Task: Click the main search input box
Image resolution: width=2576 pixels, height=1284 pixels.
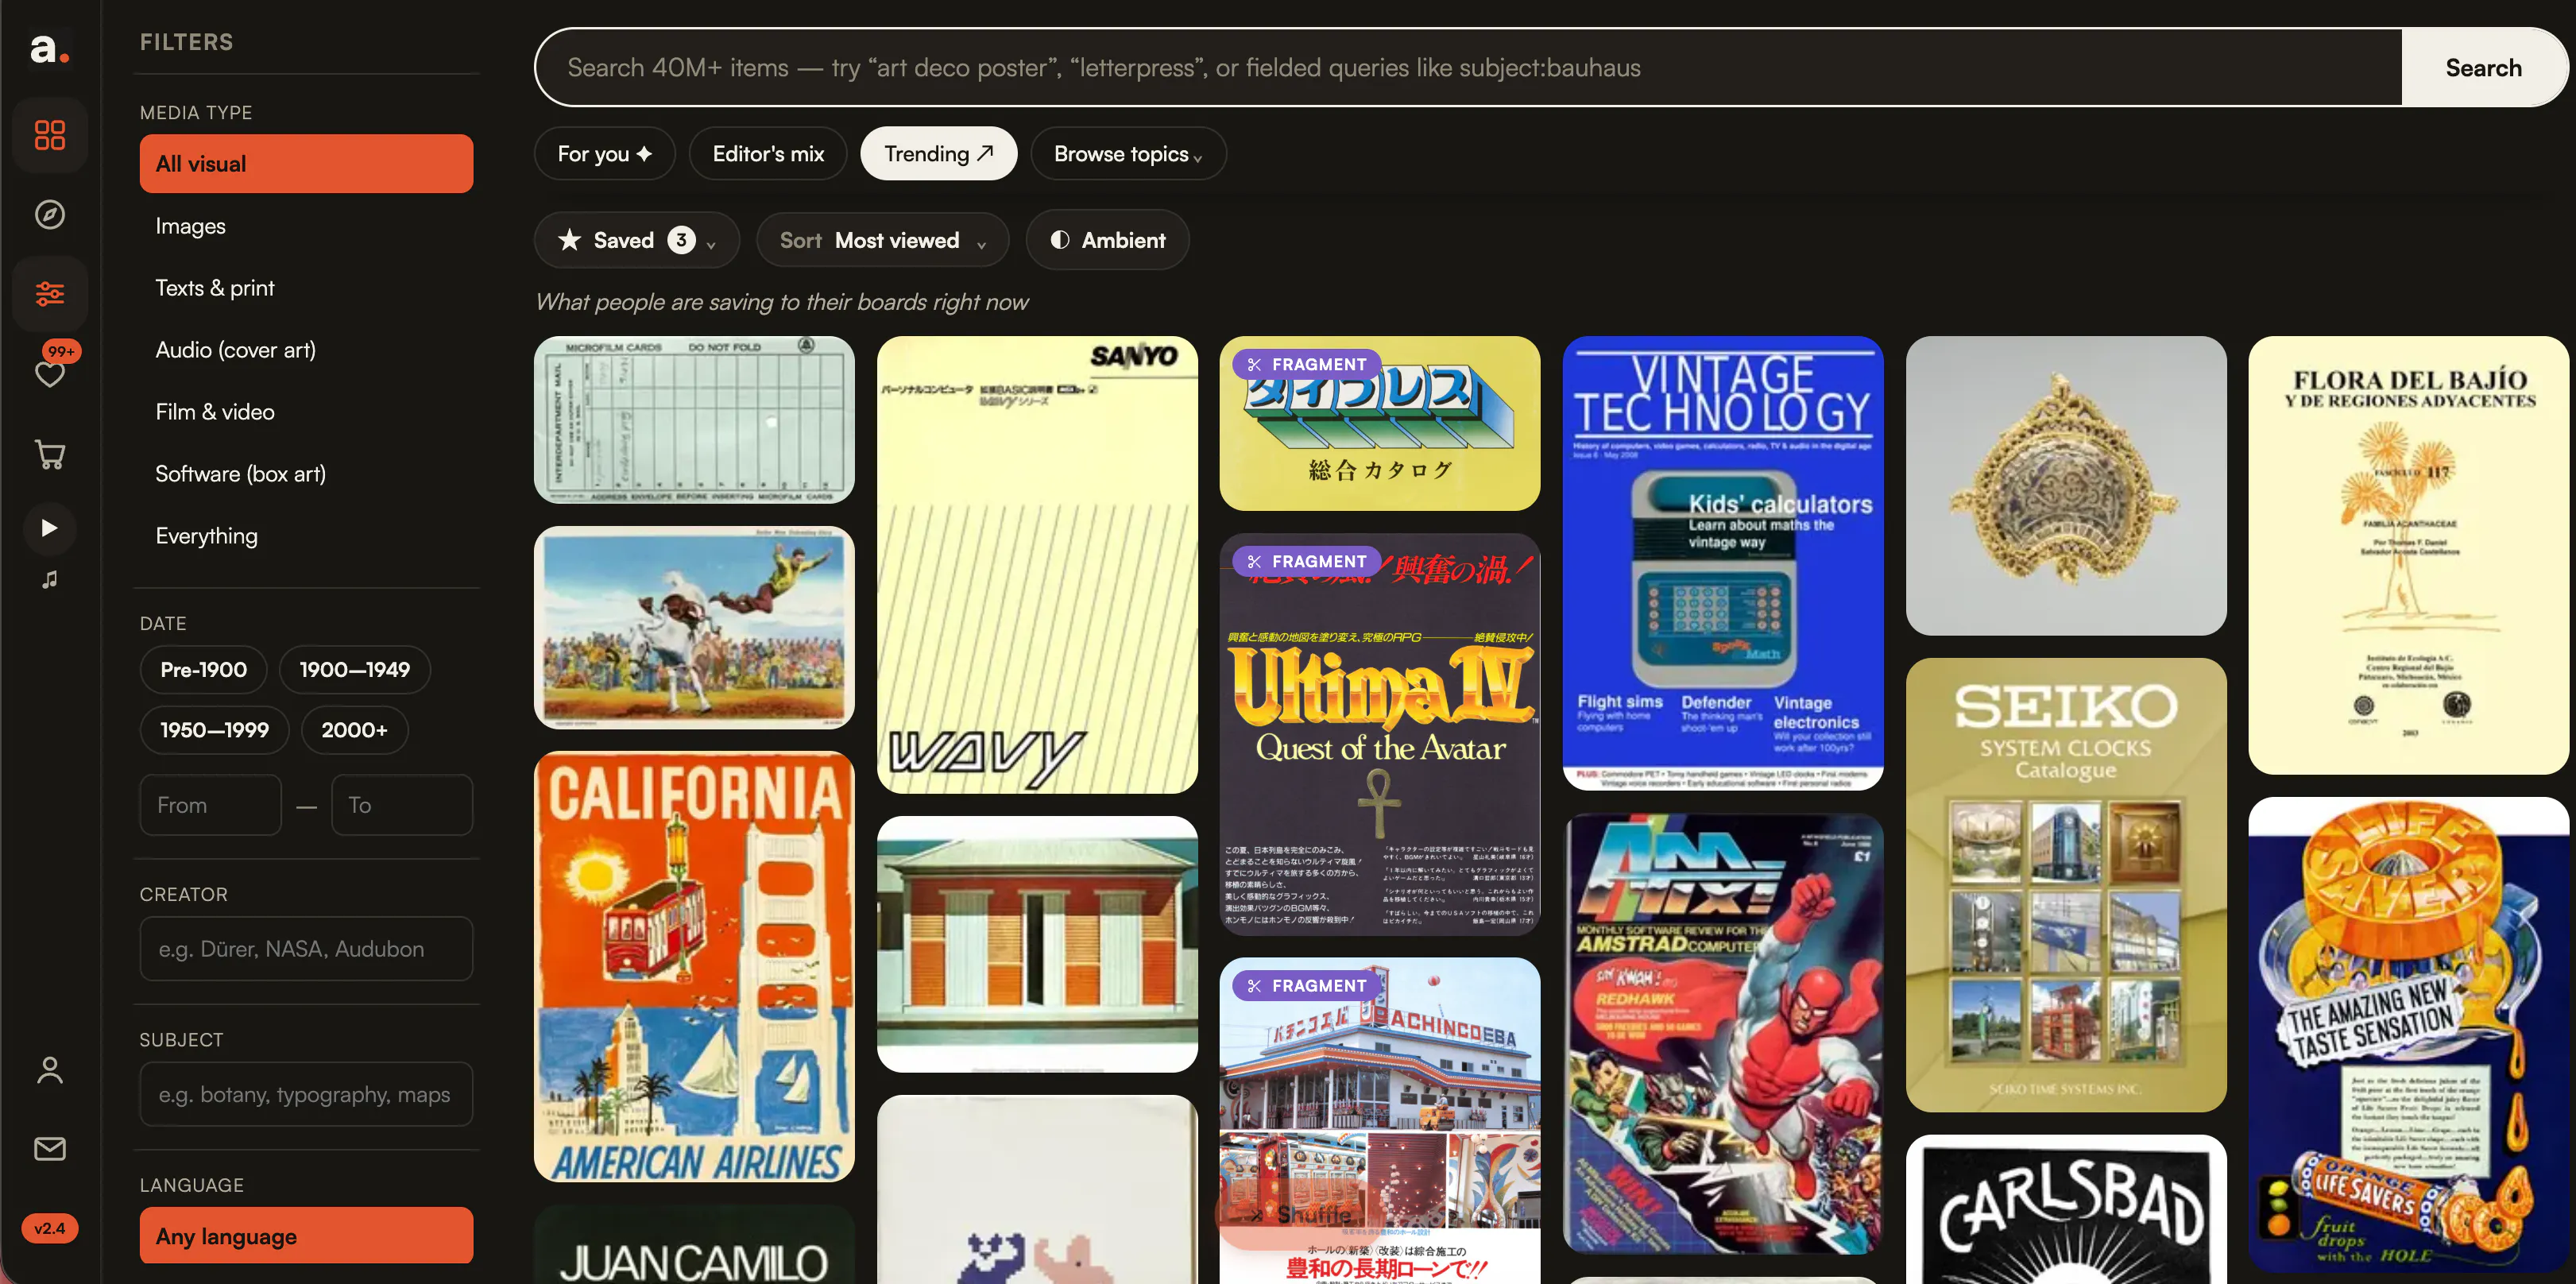Action: point(1468,67)
